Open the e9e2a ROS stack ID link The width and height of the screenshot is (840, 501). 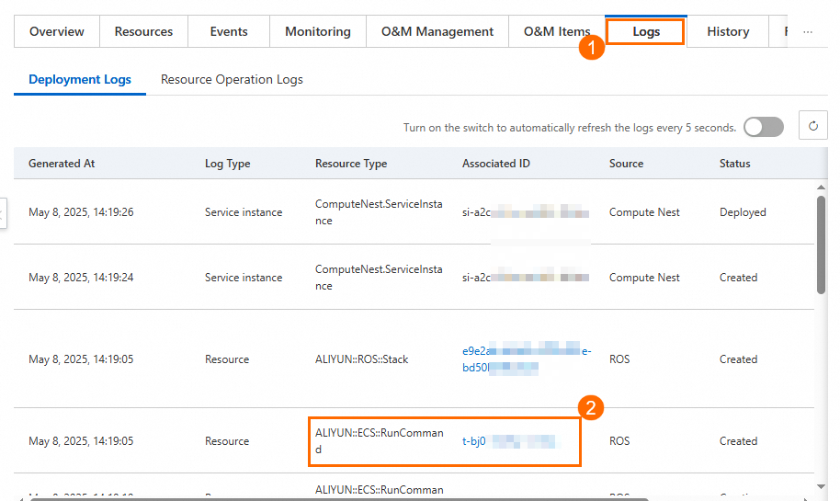tap(527, 359)
